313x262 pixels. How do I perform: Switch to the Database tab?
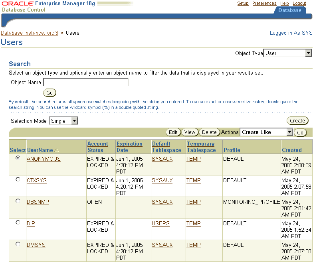289,10
